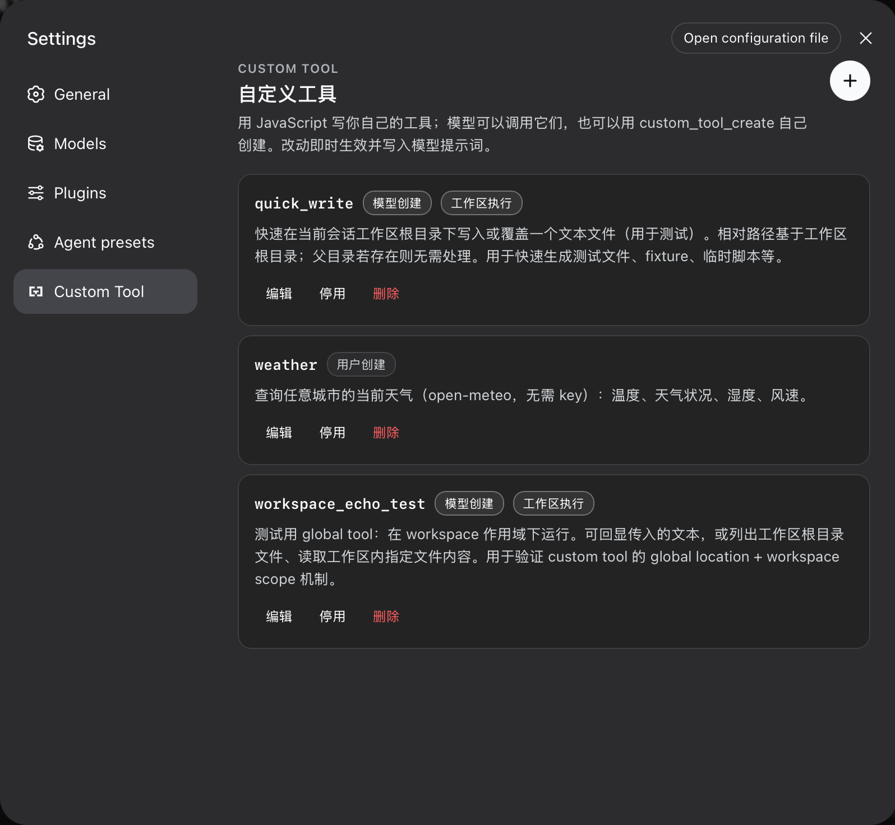The height and width of the screenshot is (825, 895).
Task: Switch to the Models section
Action: 105,143
